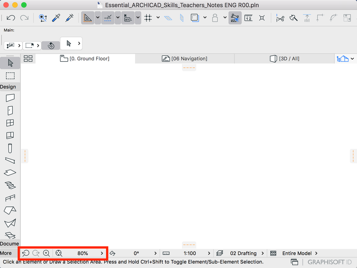357x268 pixels.
Task: Click the Editing Plane display icon
Action: pyautogui.click(x=168, y=18)
